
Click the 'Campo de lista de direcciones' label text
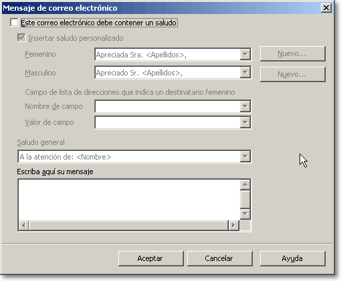130,92
